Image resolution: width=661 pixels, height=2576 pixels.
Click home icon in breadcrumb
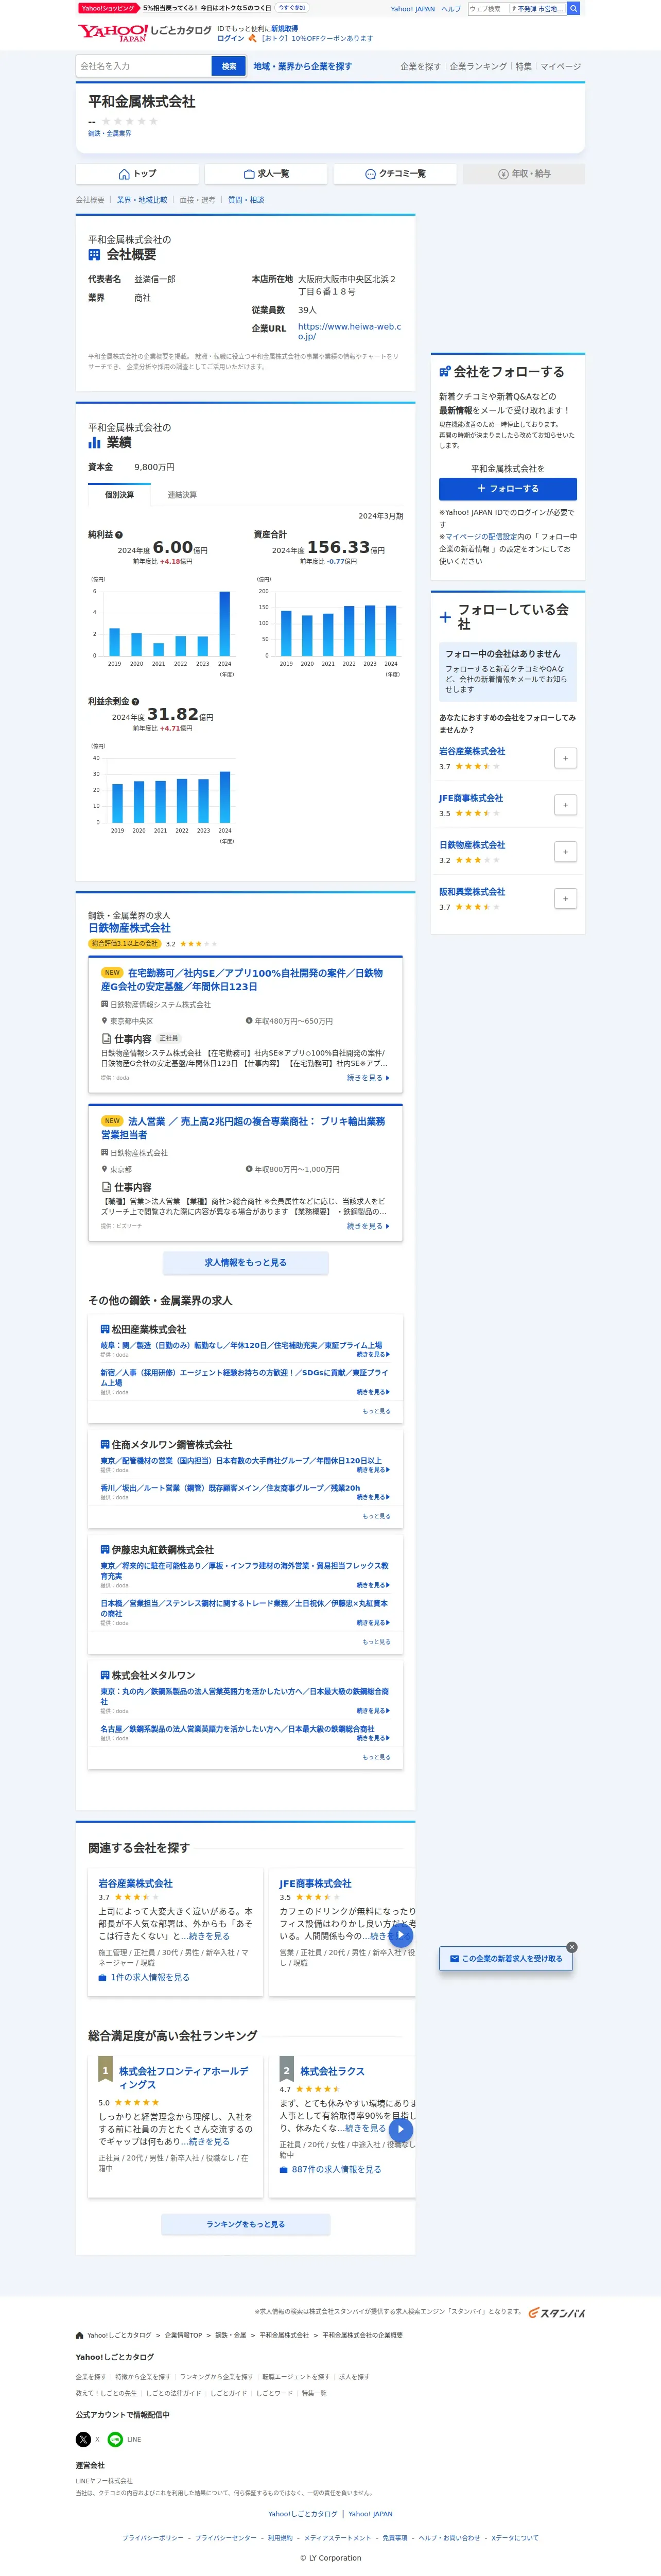pos(80,2335)
